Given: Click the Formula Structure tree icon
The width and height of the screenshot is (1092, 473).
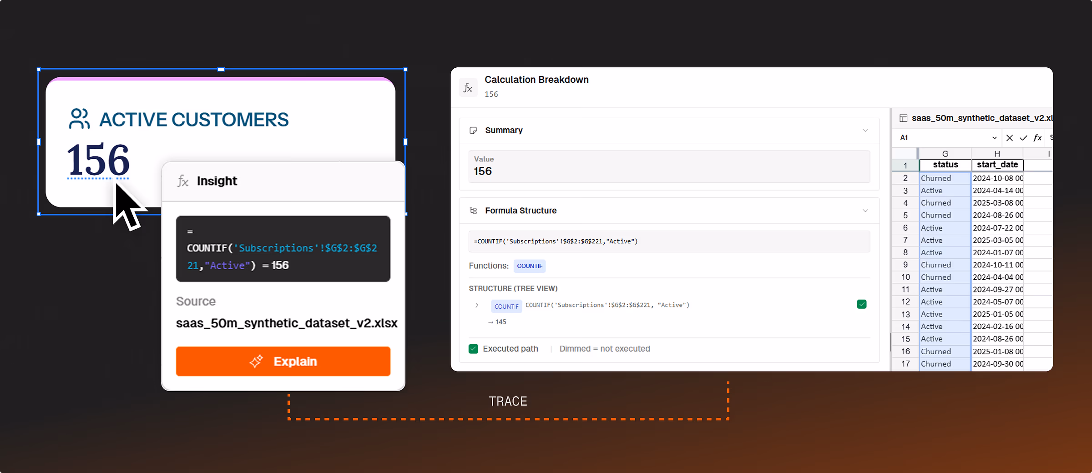Looking at the screenshot, I should point(473,211).
